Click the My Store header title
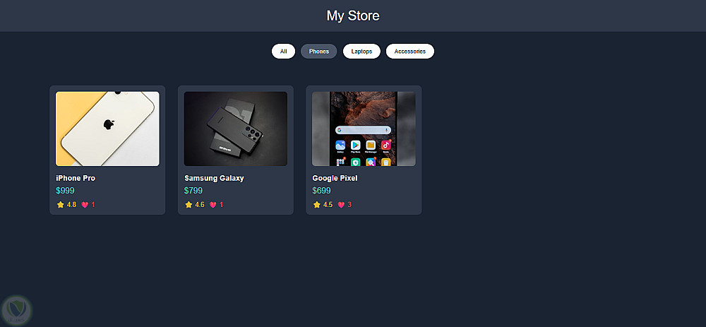The image size is (706, 327). click(353, 16)
